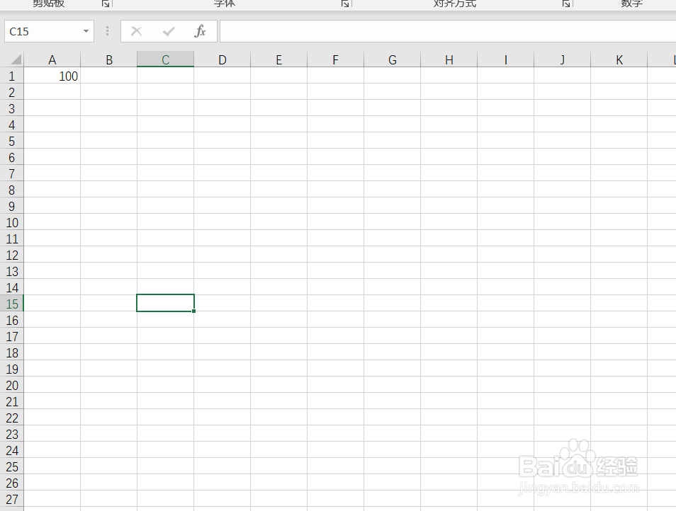Select column E header
This screenshot has width=676, height=511.
(279, 59)
